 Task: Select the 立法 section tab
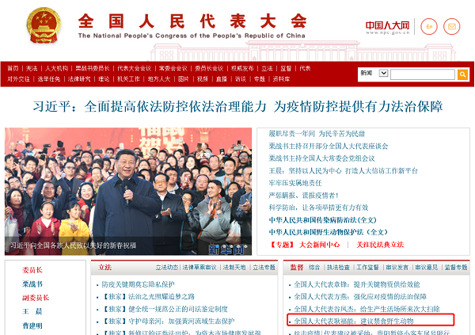click(106, 268)
